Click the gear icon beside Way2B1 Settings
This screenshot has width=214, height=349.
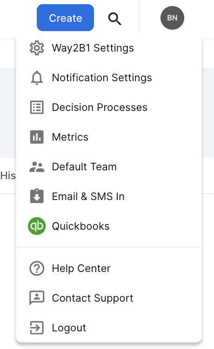click(37, 48)
